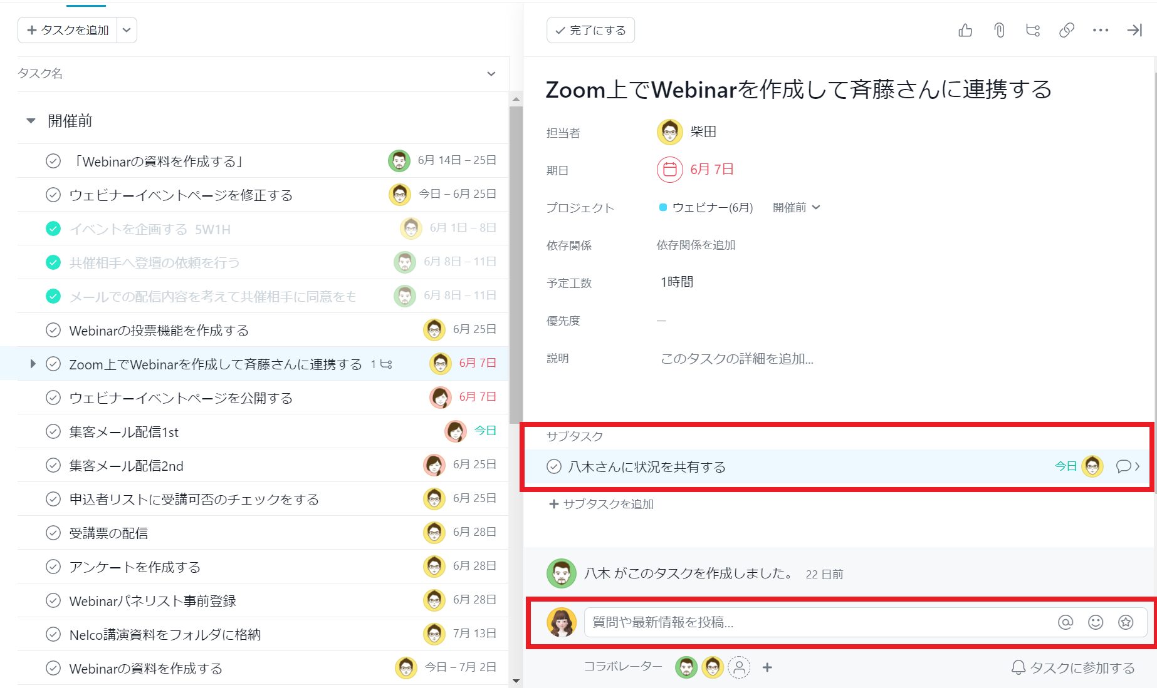The height and width of the screenshot is (688, 1157).
Task: Select Webinarパネリスト事前登録 task row
Action: click(x=262, y=600)
